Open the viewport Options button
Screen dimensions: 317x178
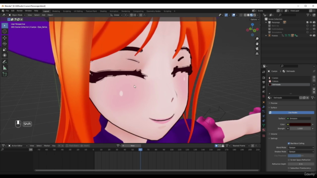tap(255, 20)
